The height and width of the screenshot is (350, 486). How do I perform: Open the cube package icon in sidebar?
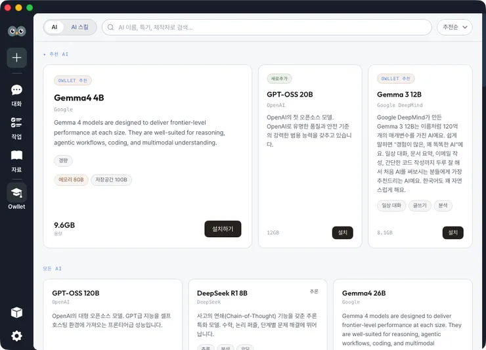pyautogui.click(x=16, y=313)
